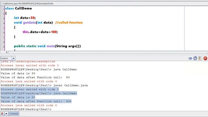Click the last 'Process java exited with code 0'

point(29,105)
